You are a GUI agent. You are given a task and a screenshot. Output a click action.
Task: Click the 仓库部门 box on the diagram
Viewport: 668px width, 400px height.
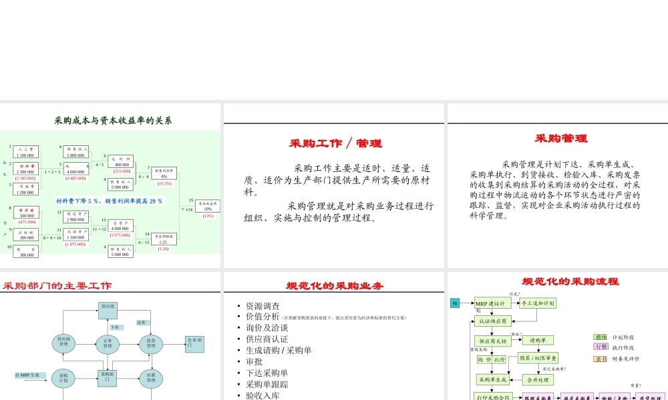coord(194,344)
